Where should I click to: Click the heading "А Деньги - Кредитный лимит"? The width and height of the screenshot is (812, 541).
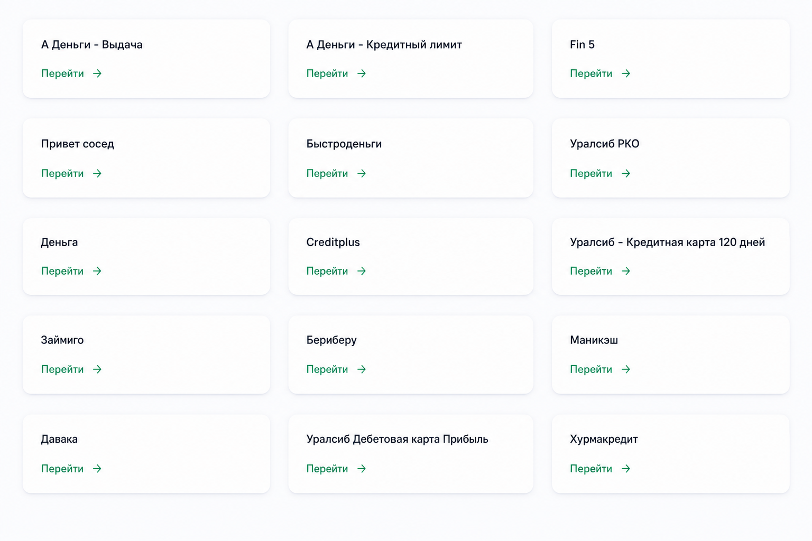(x=384, y=45)
